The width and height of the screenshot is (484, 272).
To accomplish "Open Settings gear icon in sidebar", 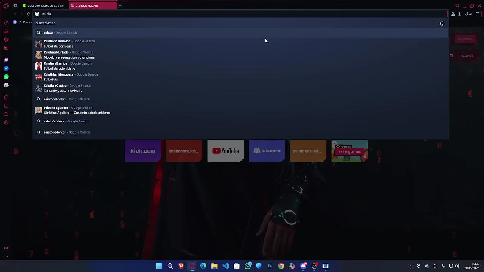I will click(6, 122).
